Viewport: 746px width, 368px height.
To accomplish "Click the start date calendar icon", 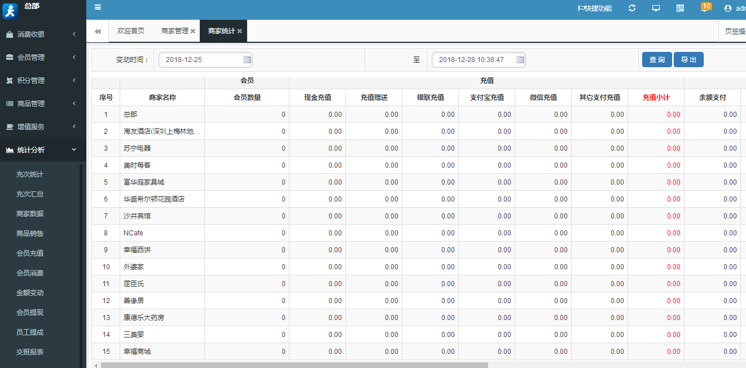I will click(x=247, y=60).
